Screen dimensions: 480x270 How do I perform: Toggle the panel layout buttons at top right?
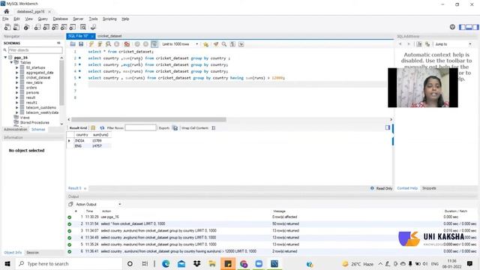click(469, 27)
